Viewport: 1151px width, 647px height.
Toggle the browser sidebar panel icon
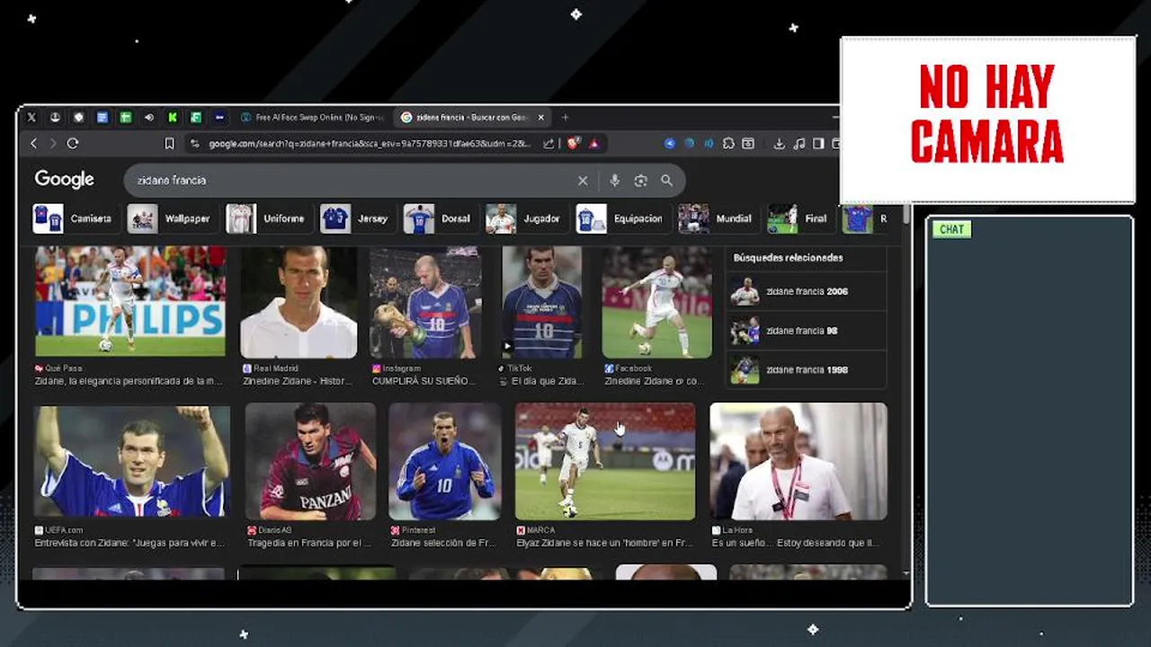[818, 144]
